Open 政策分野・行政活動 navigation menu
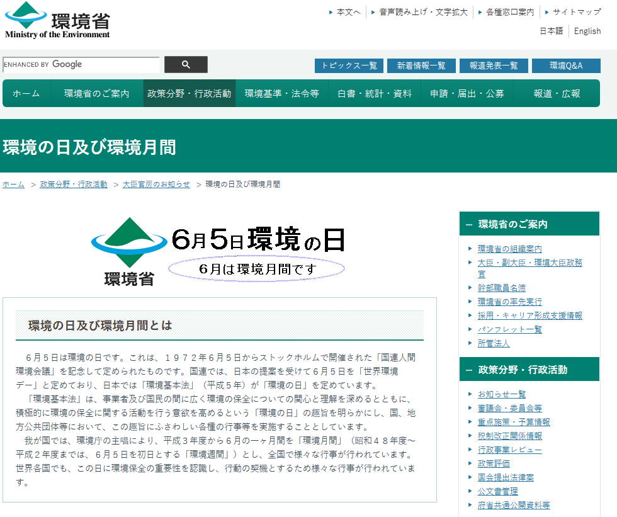 click(x=190, y=93)
